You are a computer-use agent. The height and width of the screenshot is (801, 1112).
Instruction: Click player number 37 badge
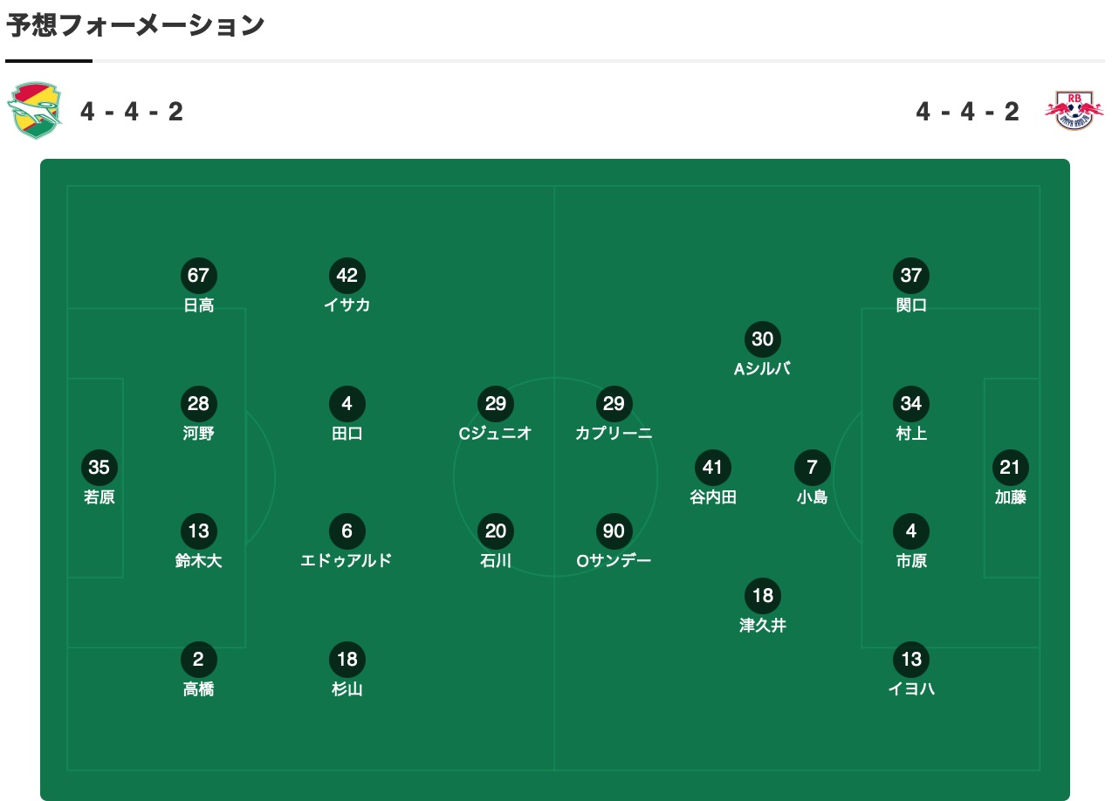(x=911, y=276)
